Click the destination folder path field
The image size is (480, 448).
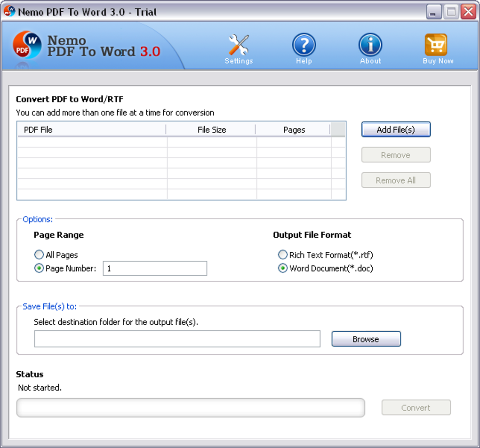177,339
